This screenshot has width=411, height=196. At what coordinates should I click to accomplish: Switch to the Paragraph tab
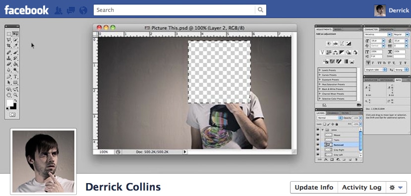pos(387,29)
